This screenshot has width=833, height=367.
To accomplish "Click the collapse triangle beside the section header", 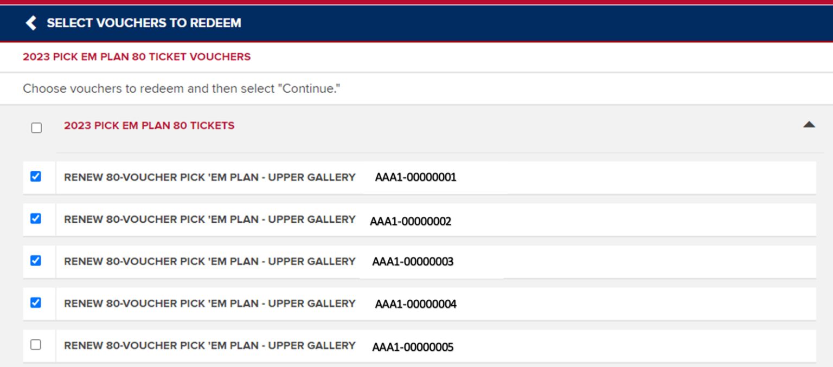I will 809,124.
